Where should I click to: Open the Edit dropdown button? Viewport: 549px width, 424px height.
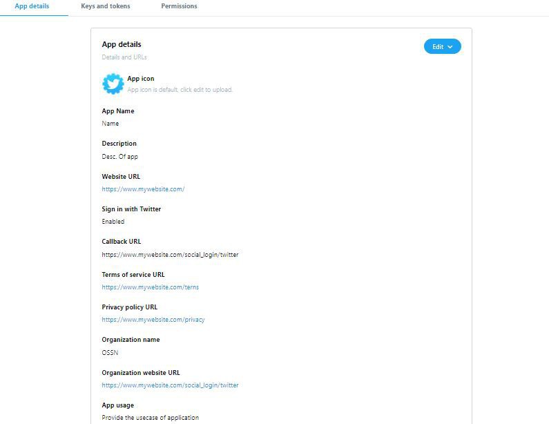(x=442, y=46)
